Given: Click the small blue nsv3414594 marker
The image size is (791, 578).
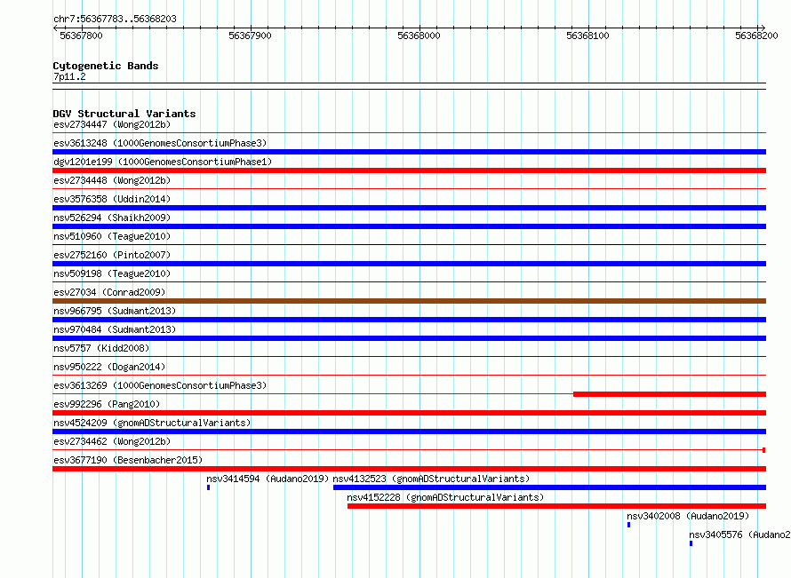Looking at the screenshot, I should [x=208, y=487].
